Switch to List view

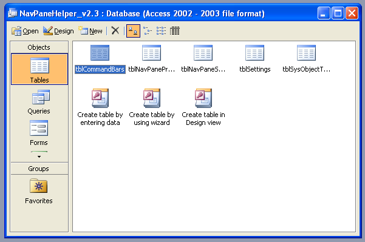pos(161,31)
